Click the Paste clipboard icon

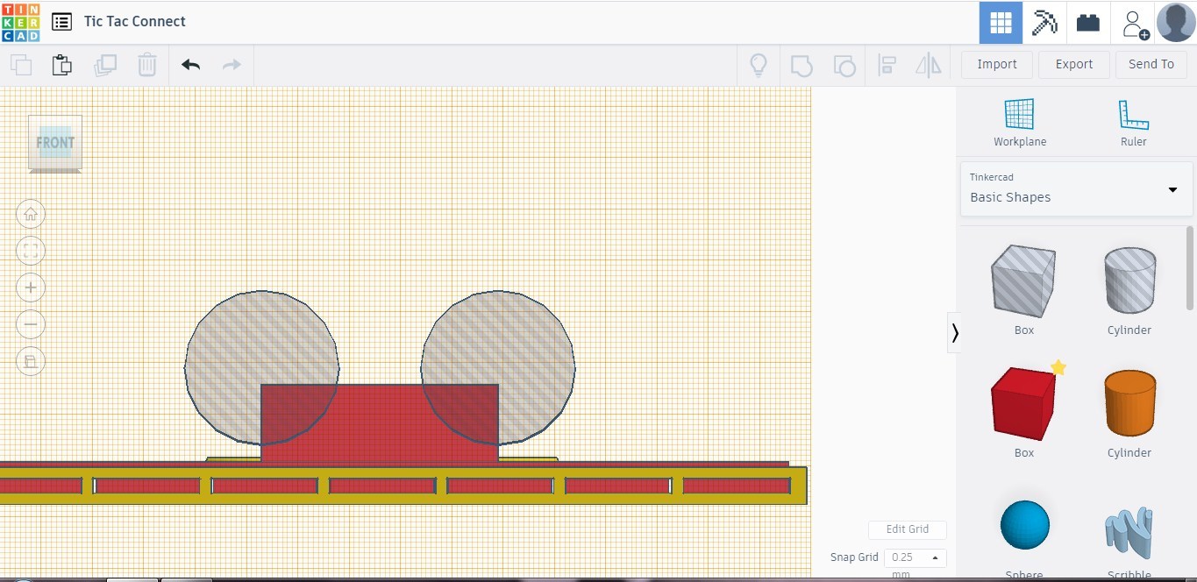(x=61, y=65)
